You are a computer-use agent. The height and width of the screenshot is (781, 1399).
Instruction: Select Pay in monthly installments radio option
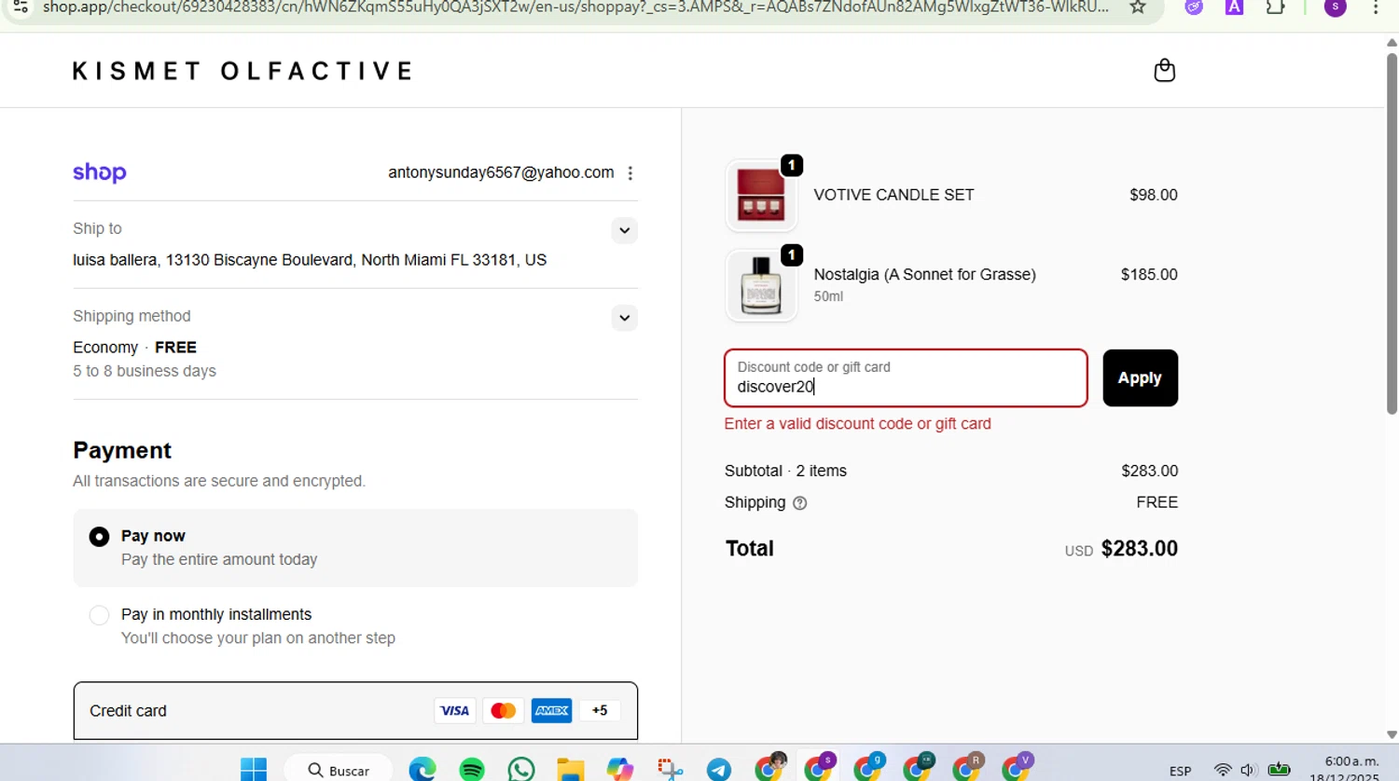(99, 615)
